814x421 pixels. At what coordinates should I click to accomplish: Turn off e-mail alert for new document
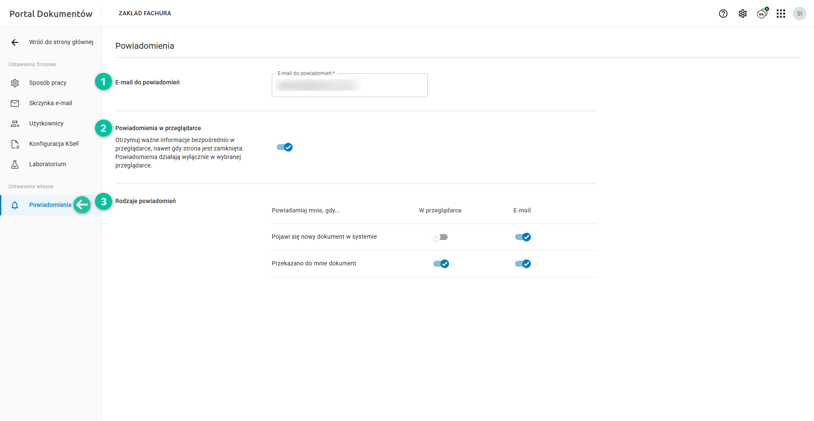pos(523,237)
